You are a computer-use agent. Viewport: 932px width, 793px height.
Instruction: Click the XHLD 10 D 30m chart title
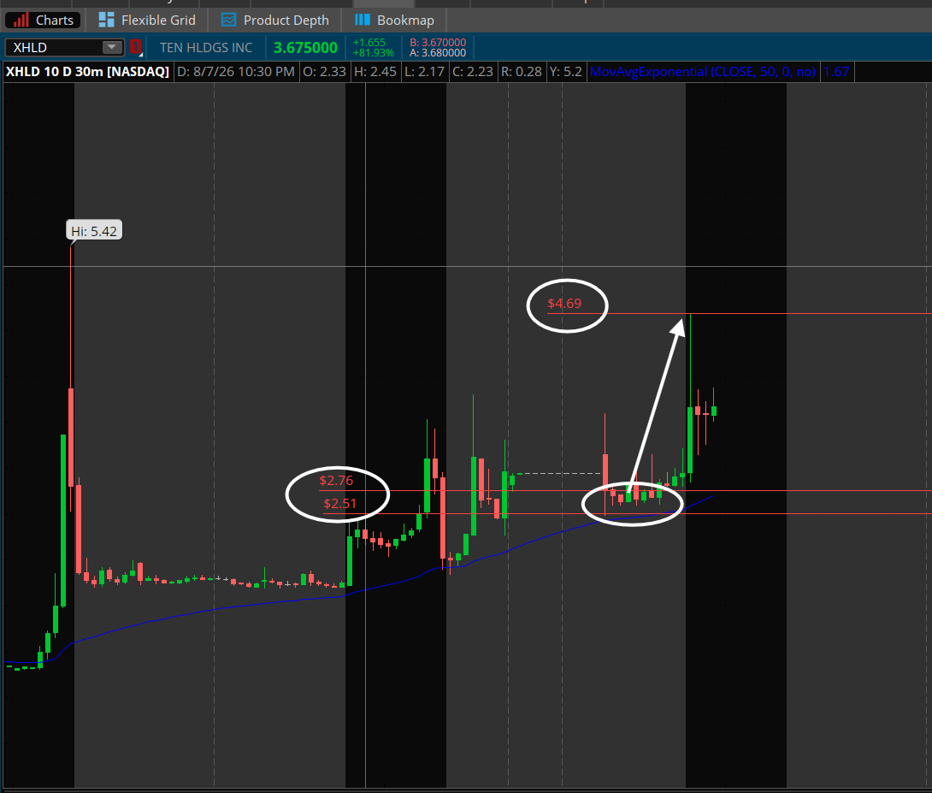pos(87,72)
